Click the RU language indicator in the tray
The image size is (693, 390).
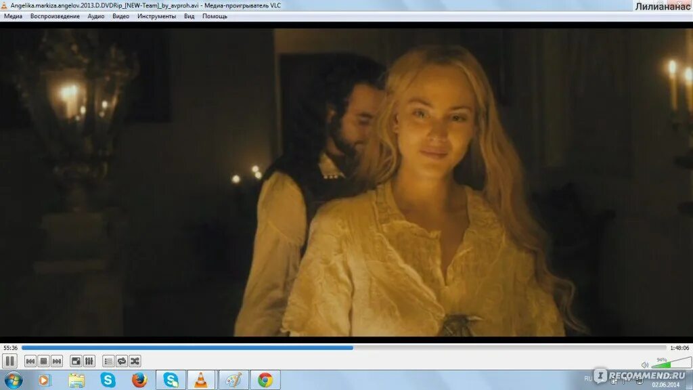tap(588, 379)
